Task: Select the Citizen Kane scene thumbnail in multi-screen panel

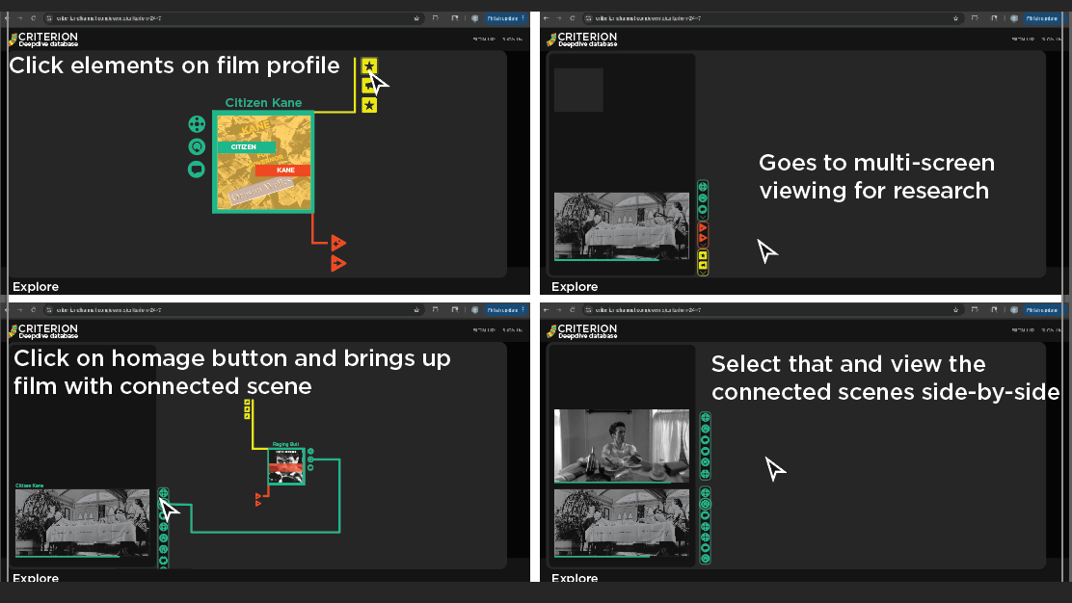Action: click(622, 225)
